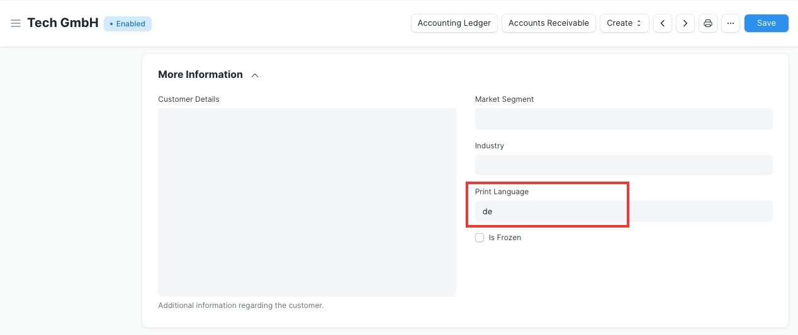798x335 pixels.
Task: View the Accounts Receivable report
Action: [x=548, y=23]
